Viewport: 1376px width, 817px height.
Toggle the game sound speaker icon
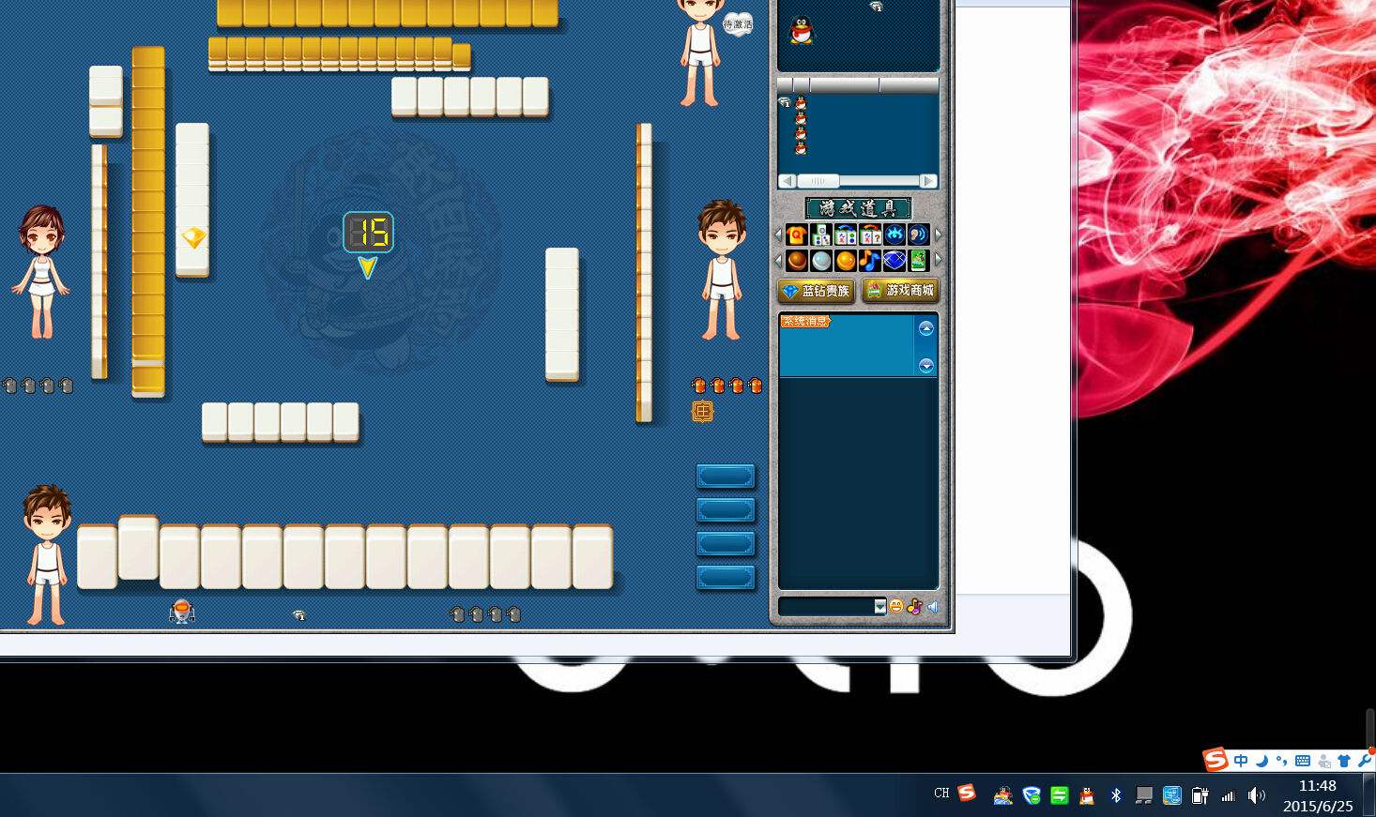point(933,607)
